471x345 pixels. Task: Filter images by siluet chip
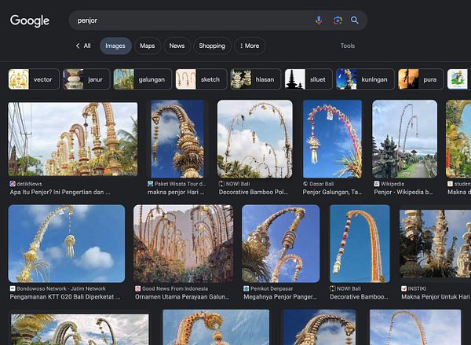click(x=309, y=79)
